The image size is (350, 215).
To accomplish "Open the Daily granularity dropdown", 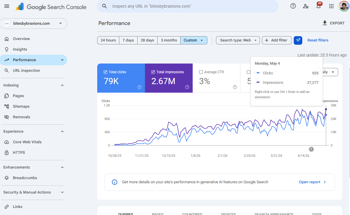I will 326,72.
